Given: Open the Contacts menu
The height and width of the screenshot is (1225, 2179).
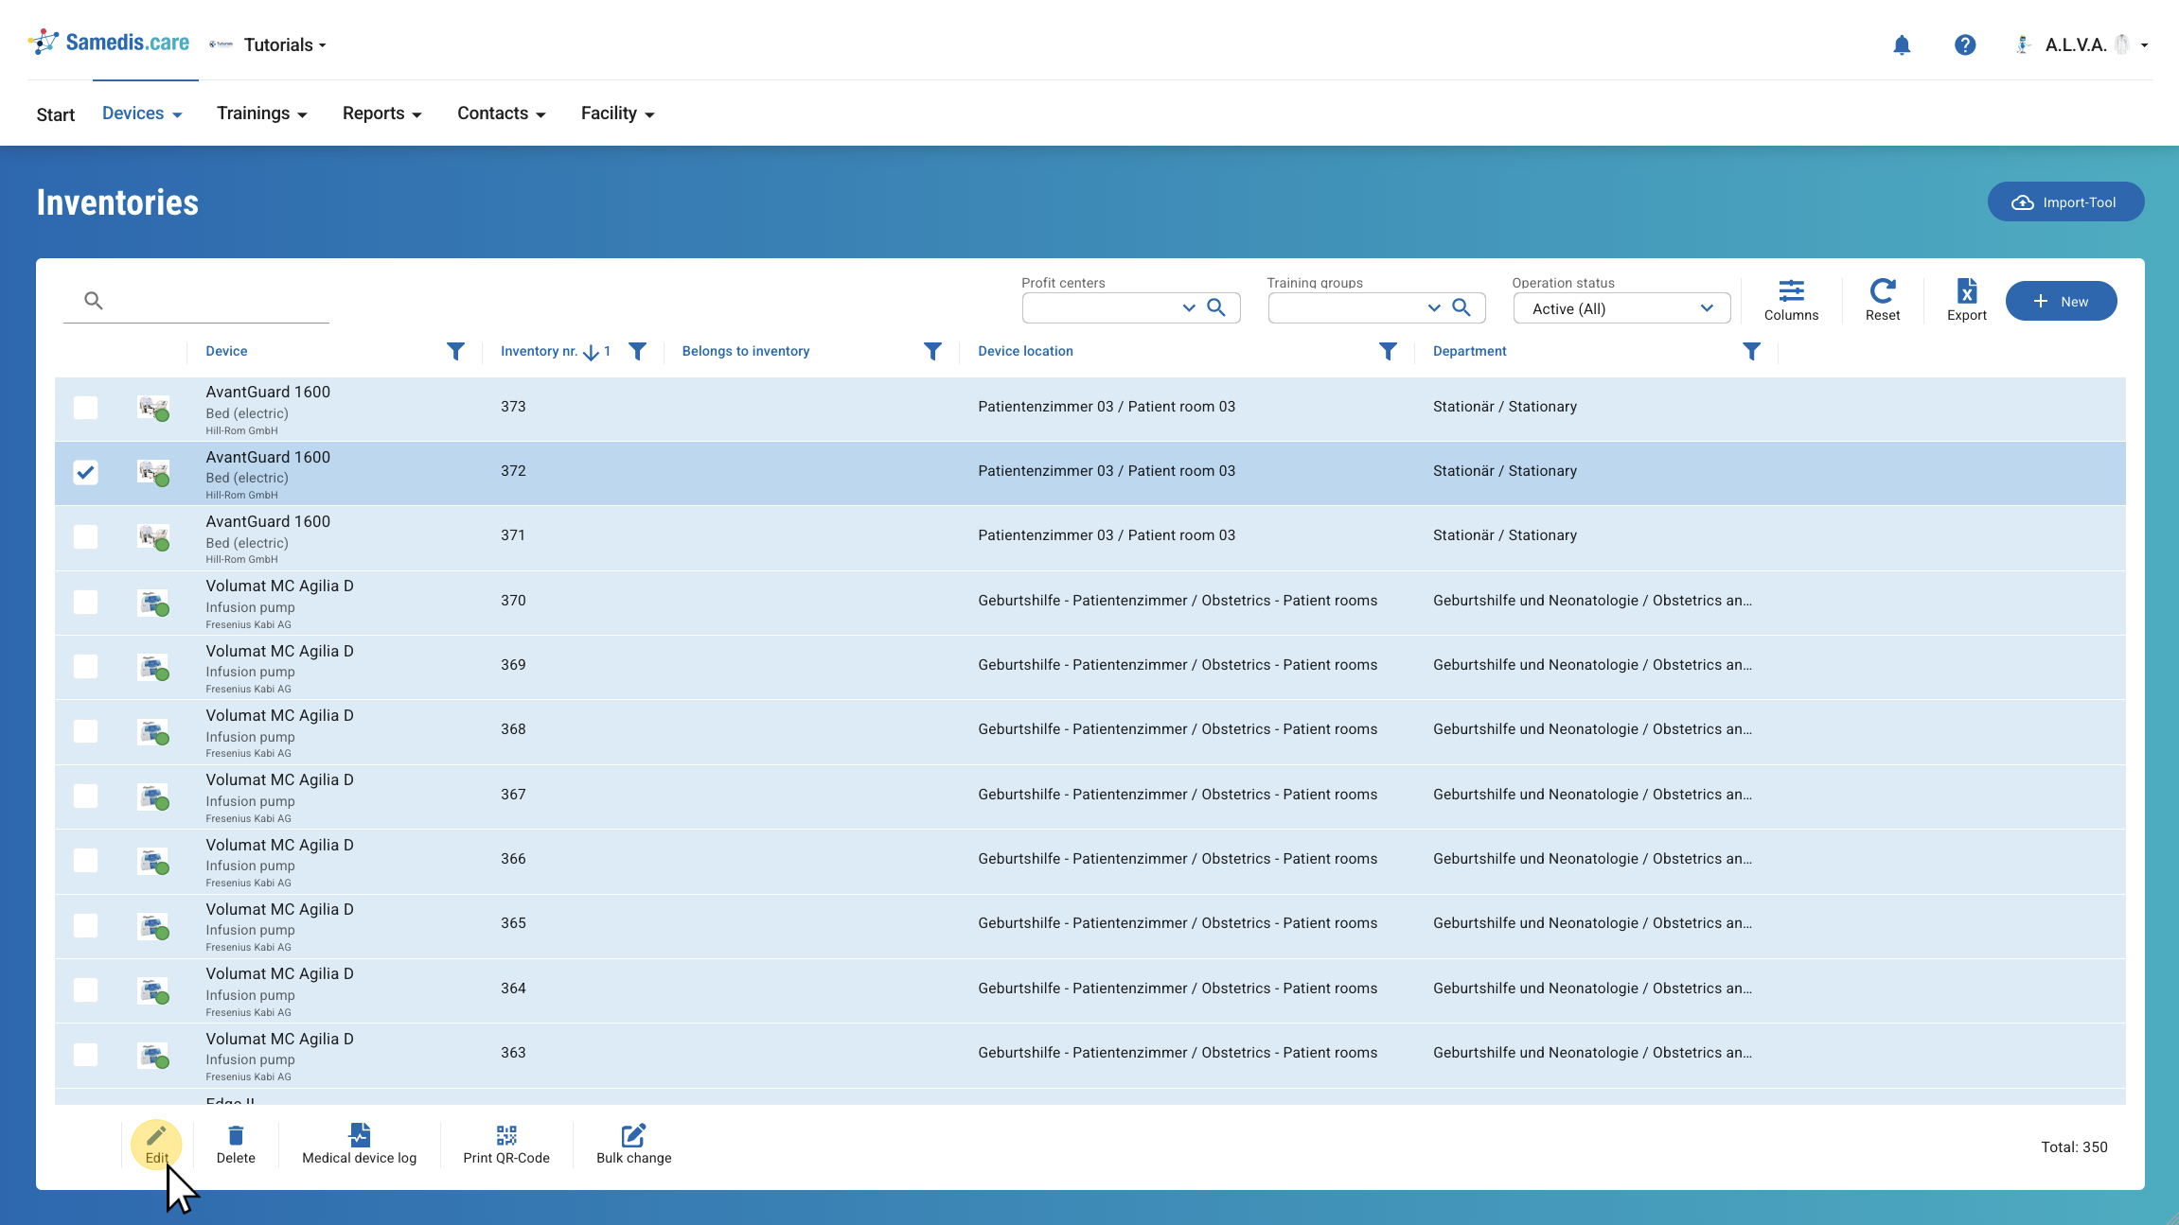Looking at the screenshot, I should coord(502,114).
